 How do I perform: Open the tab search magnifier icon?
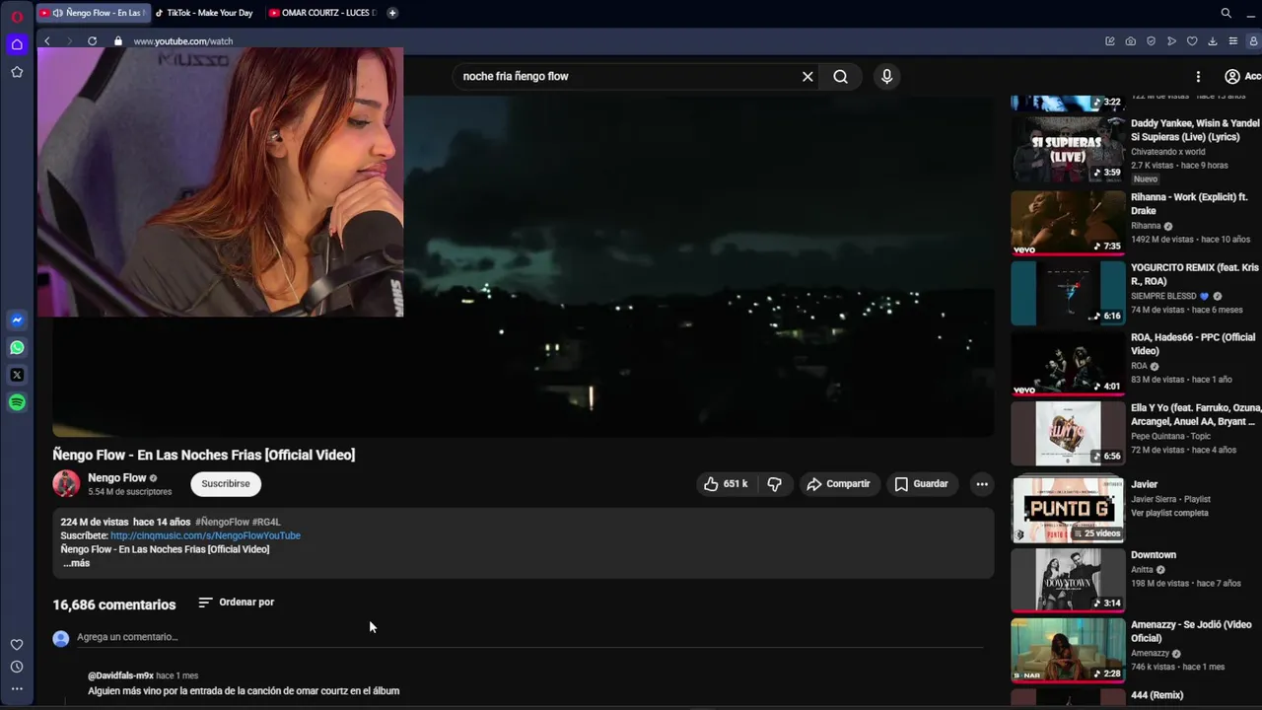1227,13
